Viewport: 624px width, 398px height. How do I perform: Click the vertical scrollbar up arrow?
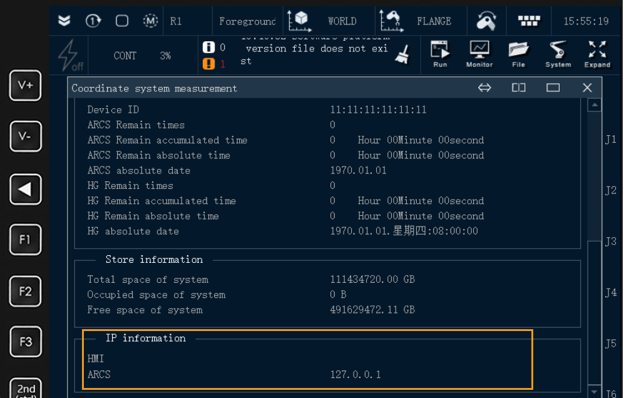595,105
